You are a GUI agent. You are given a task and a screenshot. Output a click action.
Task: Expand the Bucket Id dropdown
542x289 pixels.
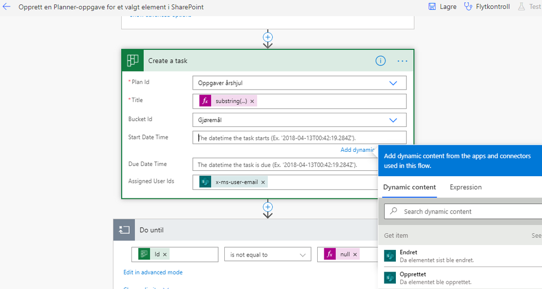pyautogui.click(x=393, y=120)
